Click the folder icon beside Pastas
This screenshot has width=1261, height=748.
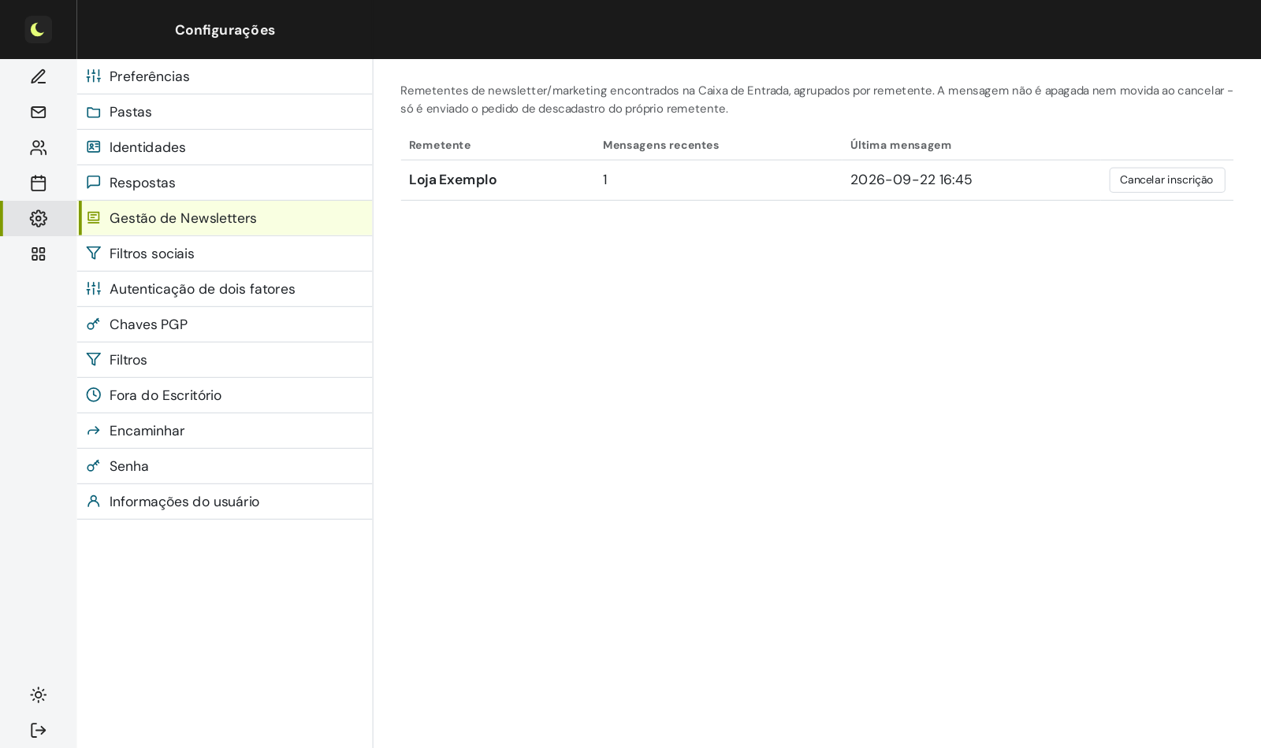pos(94,112)
